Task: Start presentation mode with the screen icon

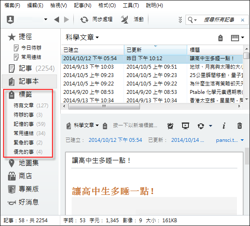Action: [x=185, y=126]
